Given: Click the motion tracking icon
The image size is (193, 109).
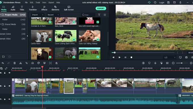Looking at the screenshot, I should click(x=51, y=63).
